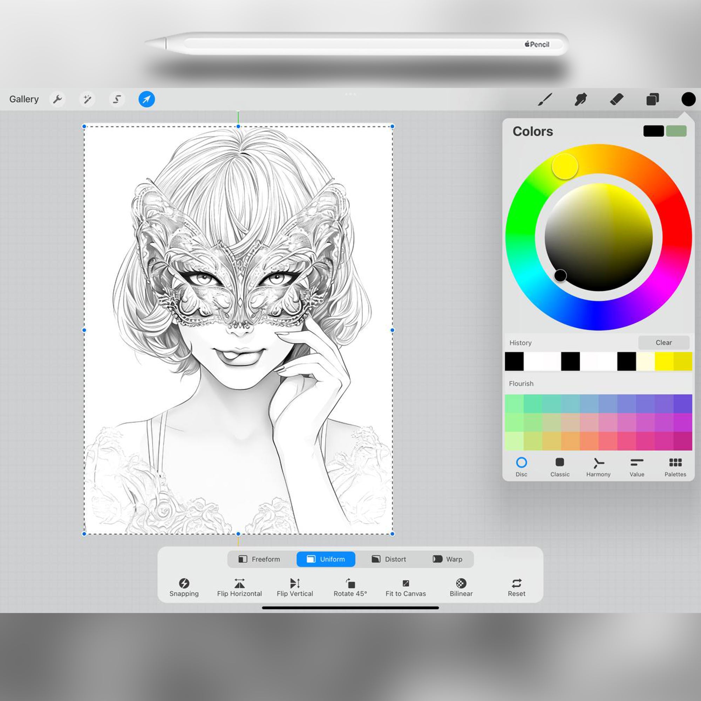Clear the color History
701x701 pixels.
coord(663,342)
